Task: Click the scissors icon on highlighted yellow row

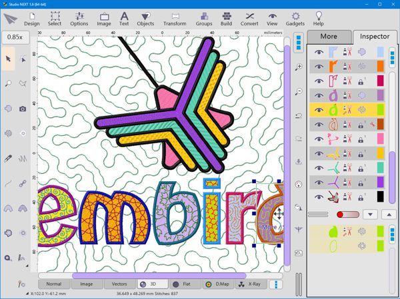Action: coord(346,110)
